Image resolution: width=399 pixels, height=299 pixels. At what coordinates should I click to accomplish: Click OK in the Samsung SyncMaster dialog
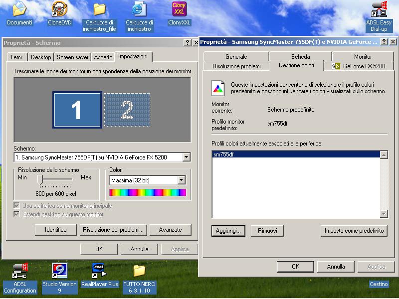(295, 267)
